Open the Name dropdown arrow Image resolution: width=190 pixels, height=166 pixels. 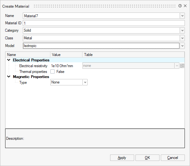click(182, 16)
